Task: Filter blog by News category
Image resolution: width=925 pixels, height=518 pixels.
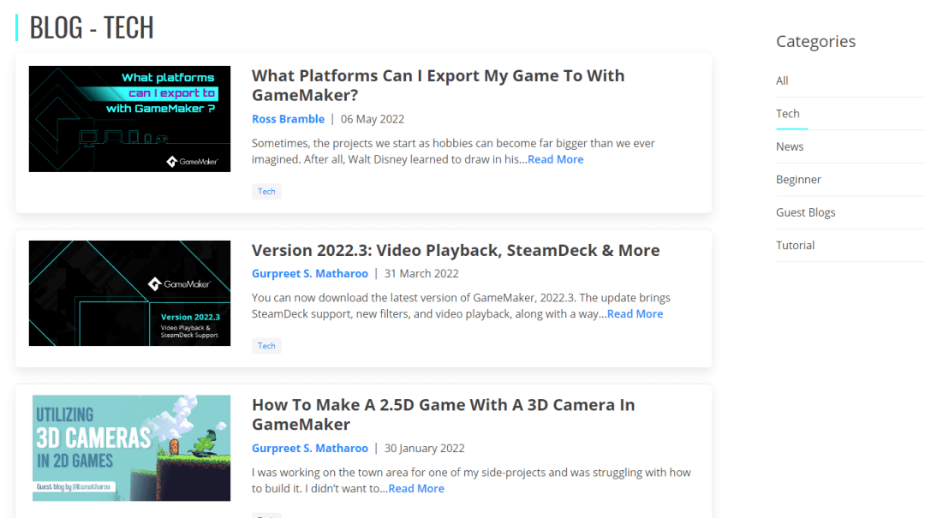Action: 790,146
